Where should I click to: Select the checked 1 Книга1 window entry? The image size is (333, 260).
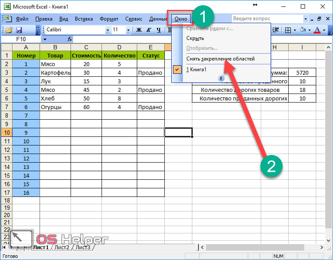221,70
